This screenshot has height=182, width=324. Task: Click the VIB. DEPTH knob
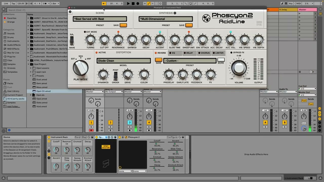258,40
